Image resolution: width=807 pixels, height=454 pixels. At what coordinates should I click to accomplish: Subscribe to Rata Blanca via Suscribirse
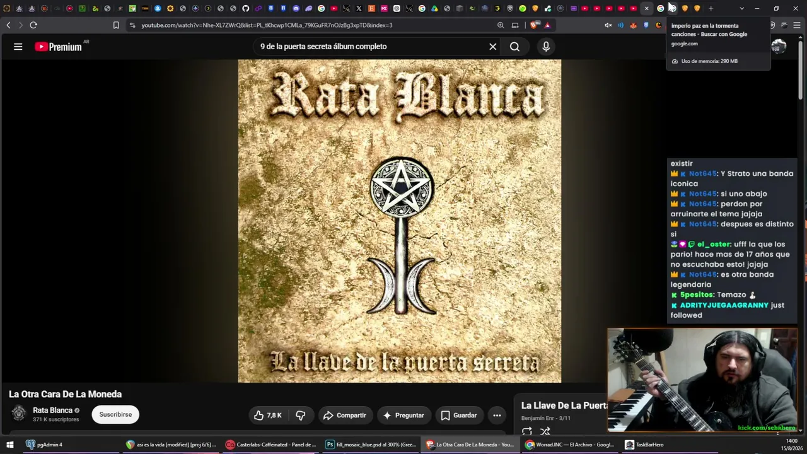point(115,414)
